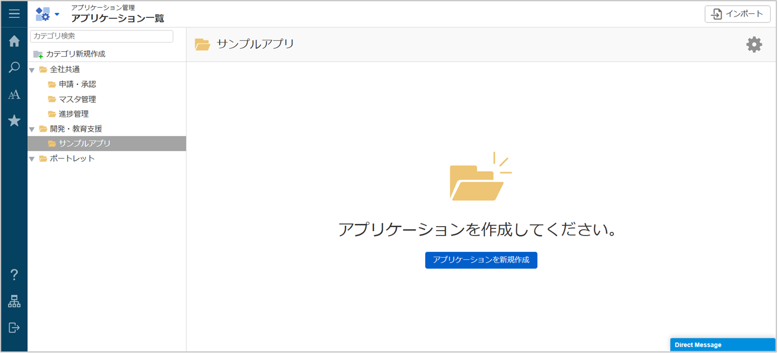Click the font size AA icon
This screenshot has height=353, width=778.
coord(14,95)
